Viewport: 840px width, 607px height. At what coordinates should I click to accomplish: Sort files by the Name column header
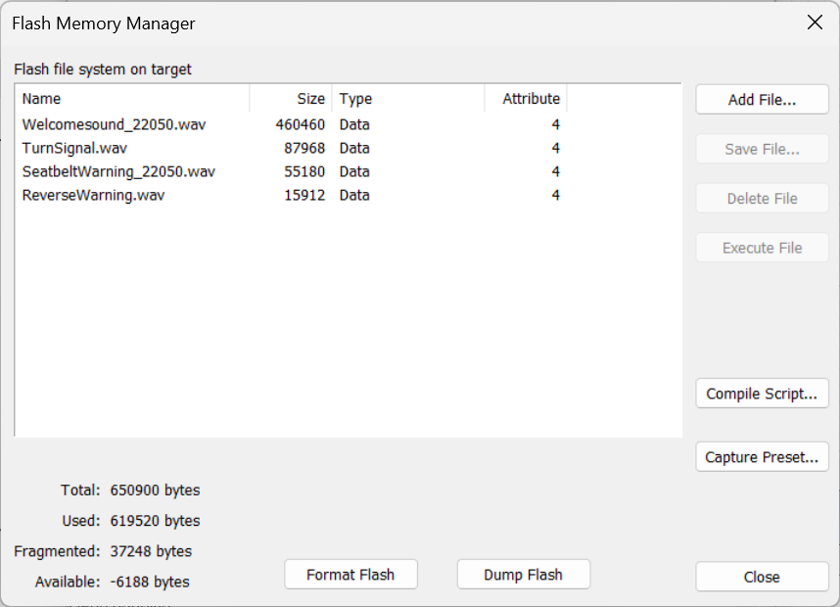[x=132, y=99]
